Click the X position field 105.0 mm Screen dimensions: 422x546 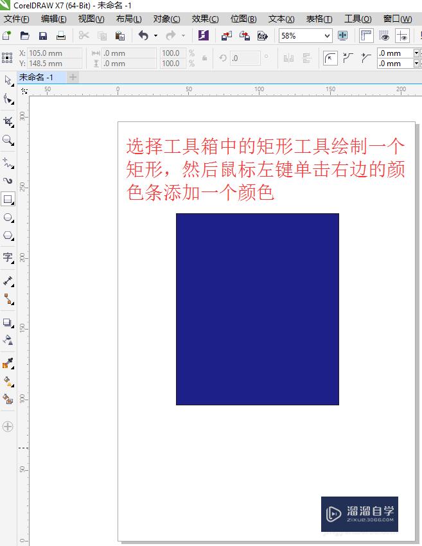[x=55, y=53]
